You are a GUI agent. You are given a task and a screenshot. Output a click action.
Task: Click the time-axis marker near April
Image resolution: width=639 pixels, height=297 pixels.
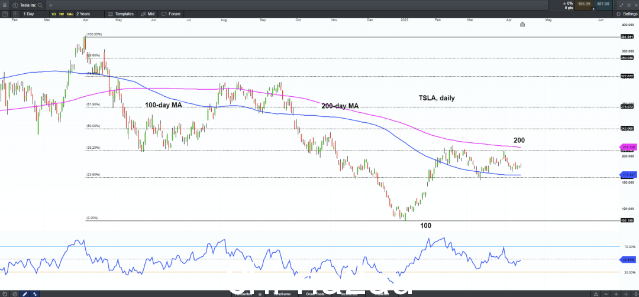click(x=522, y=24)
